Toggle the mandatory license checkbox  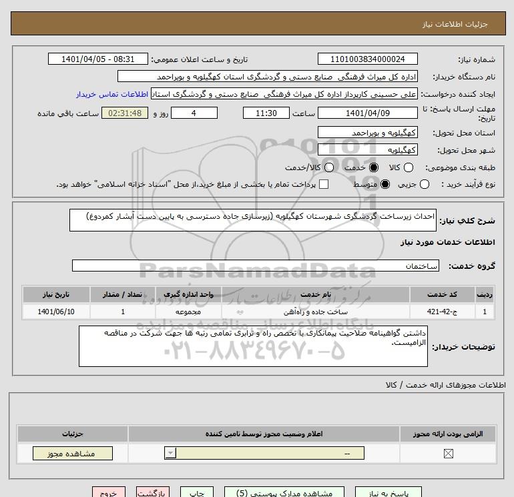pyautogui.click(x=448, y=454)
